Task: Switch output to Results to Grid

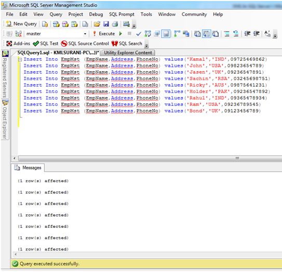Action: click(x=207, y=34)
